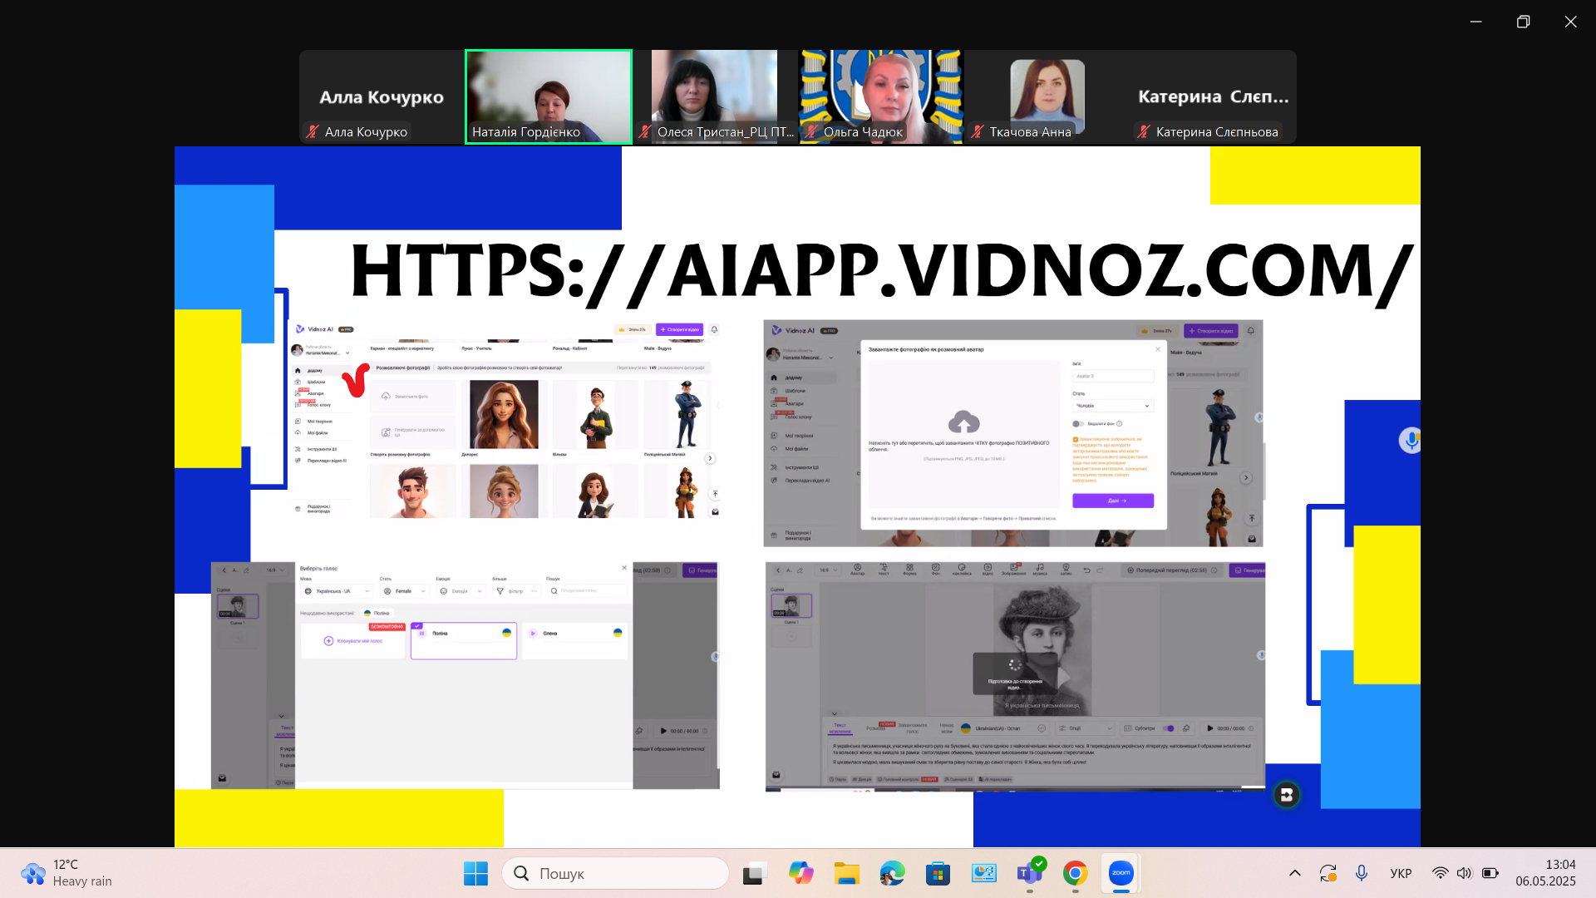
Task: Open Microsoft Edge from the taskbar
Action: 892,873
